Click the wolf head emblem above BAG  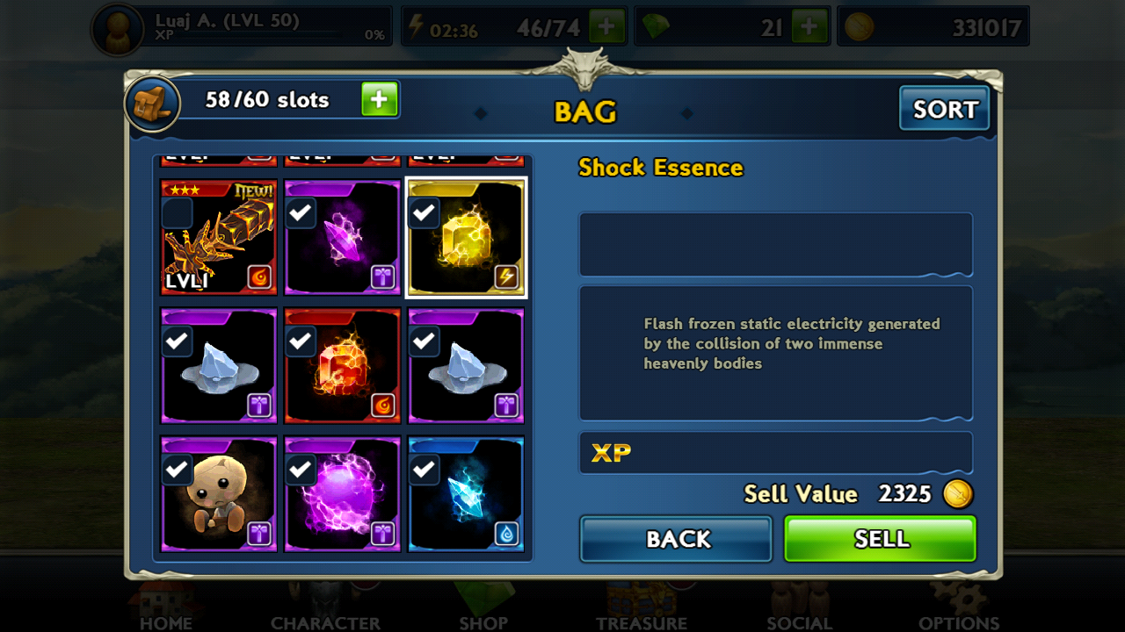click(x=585, y=68)
